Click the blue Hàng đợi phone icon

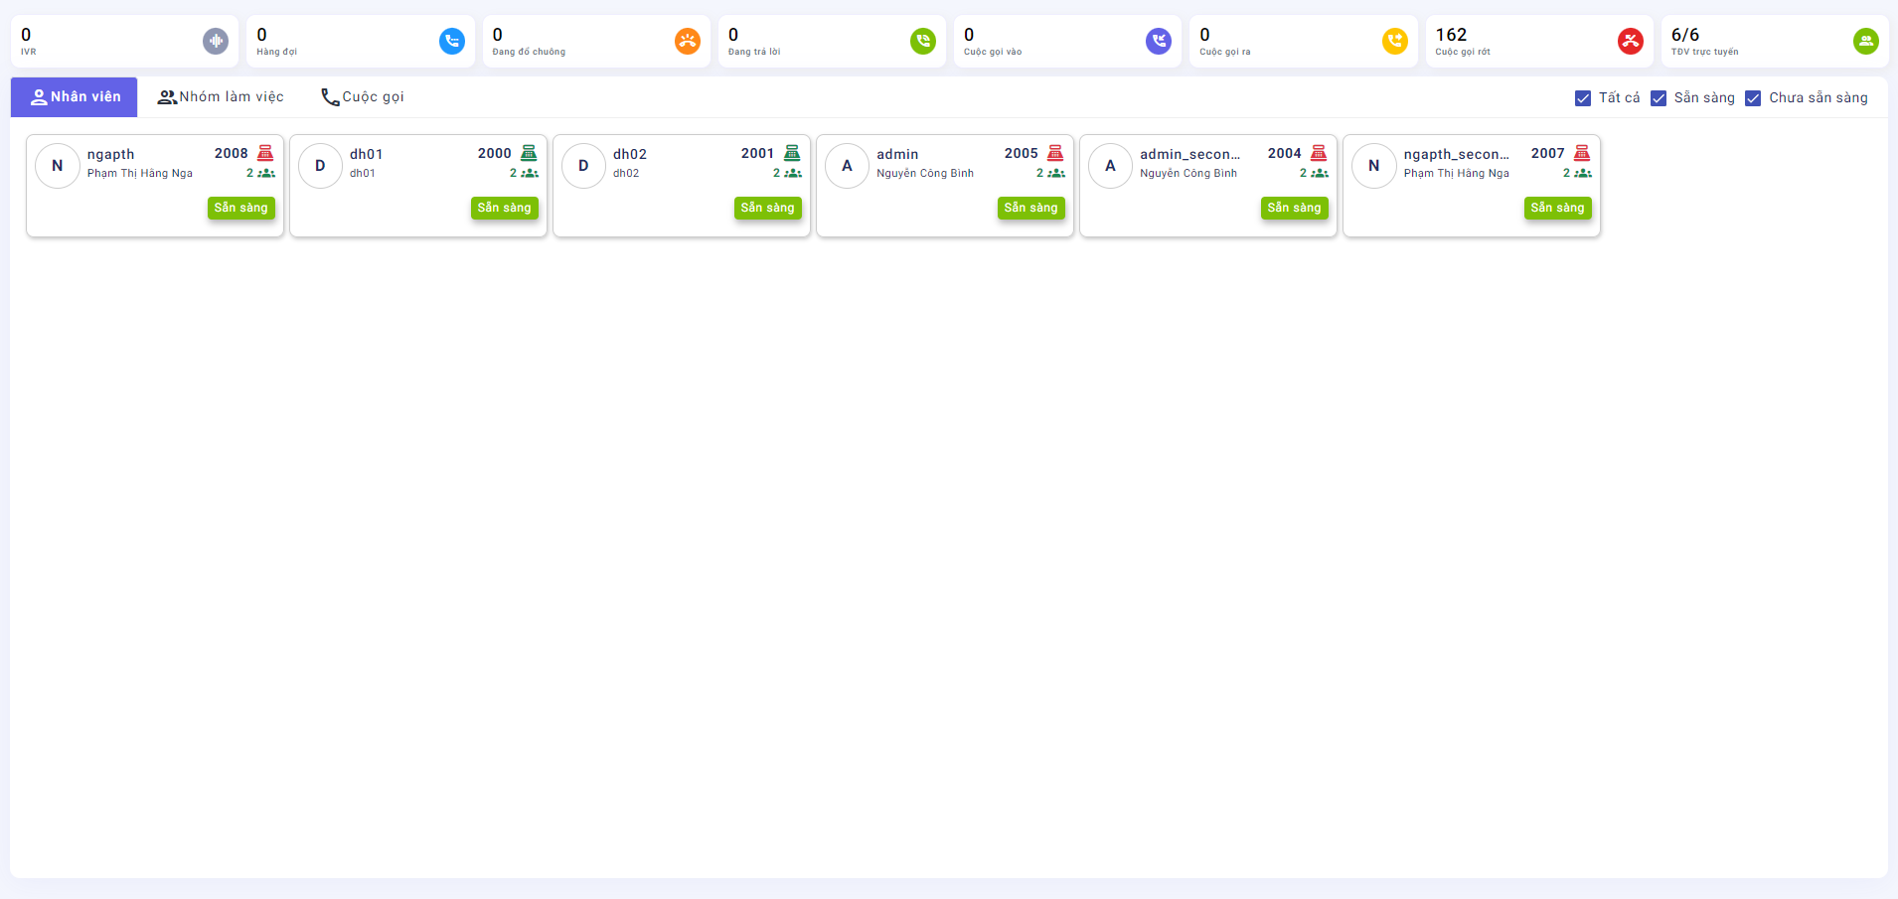(x=452, y=41)
